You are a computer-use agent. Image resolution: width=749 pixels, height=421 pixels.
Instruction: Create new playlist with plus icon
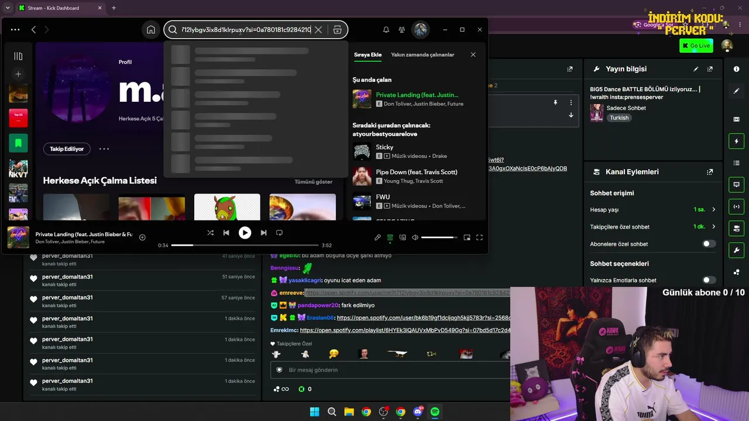click(18, 74)
